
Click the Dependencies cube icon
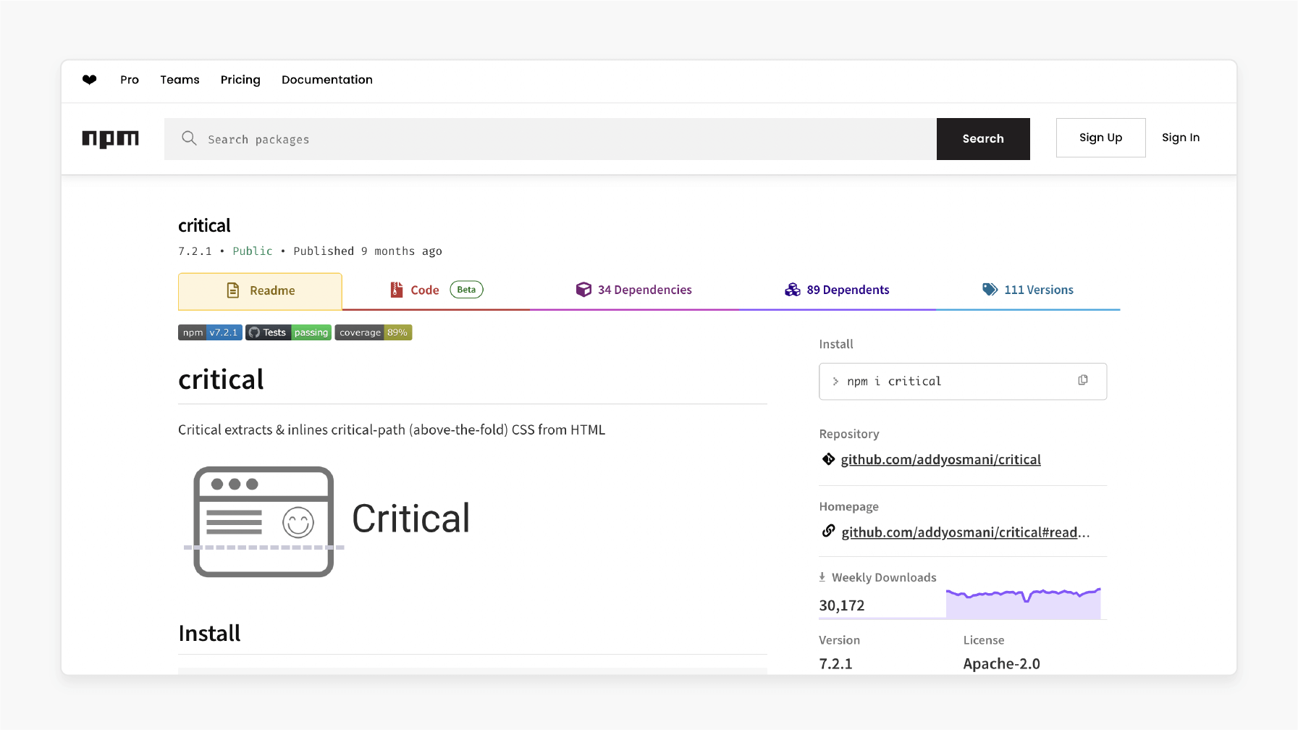pos(583,290)
